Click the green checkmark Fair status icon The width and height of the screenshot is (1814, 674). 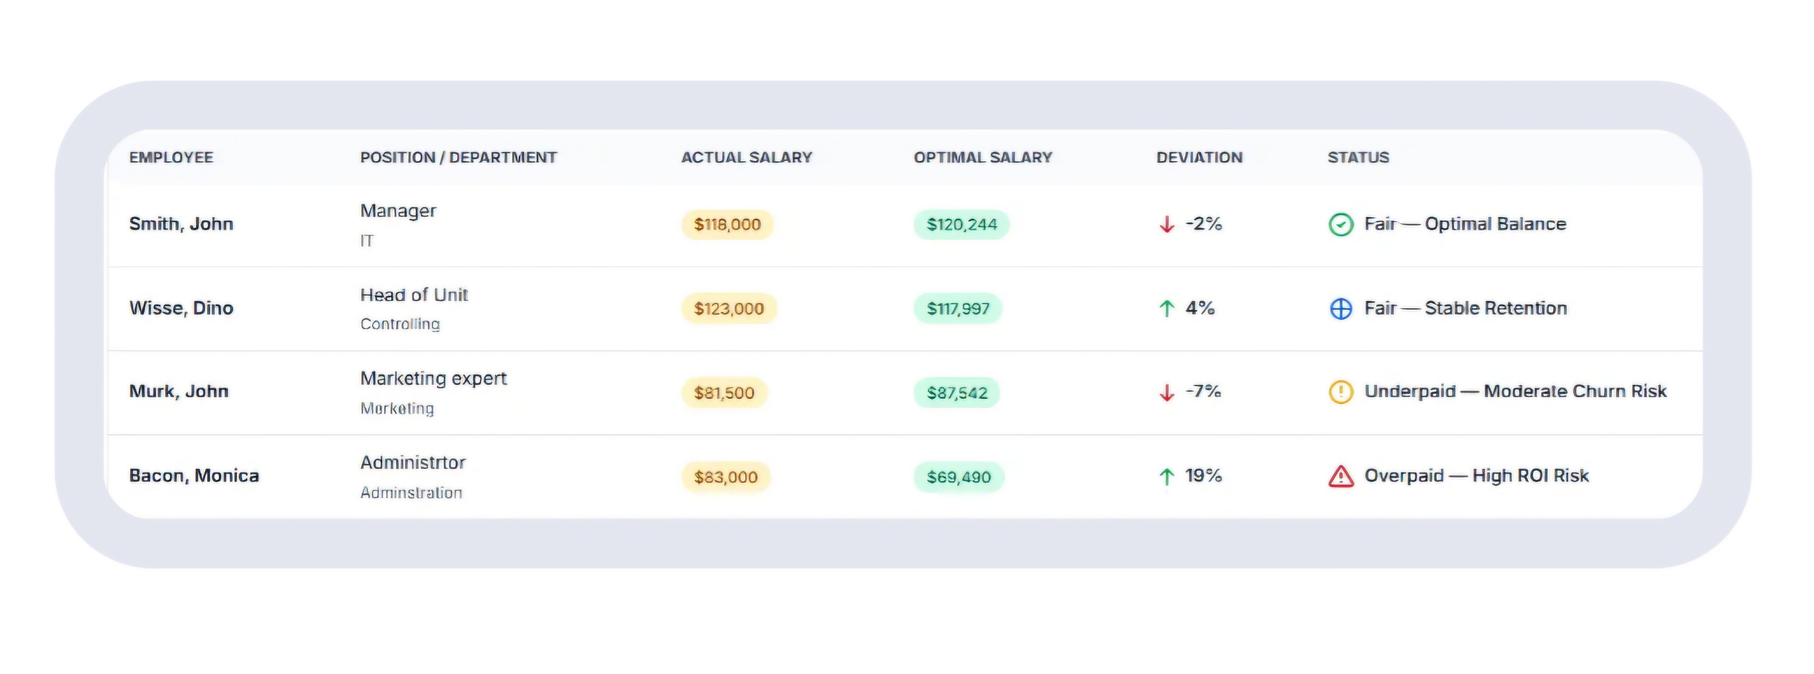coord(1340,225)
